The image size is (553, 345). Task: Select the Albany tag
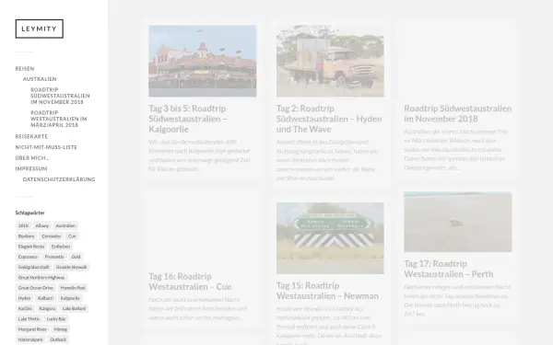pyautogui.click(x=42, y=225)
